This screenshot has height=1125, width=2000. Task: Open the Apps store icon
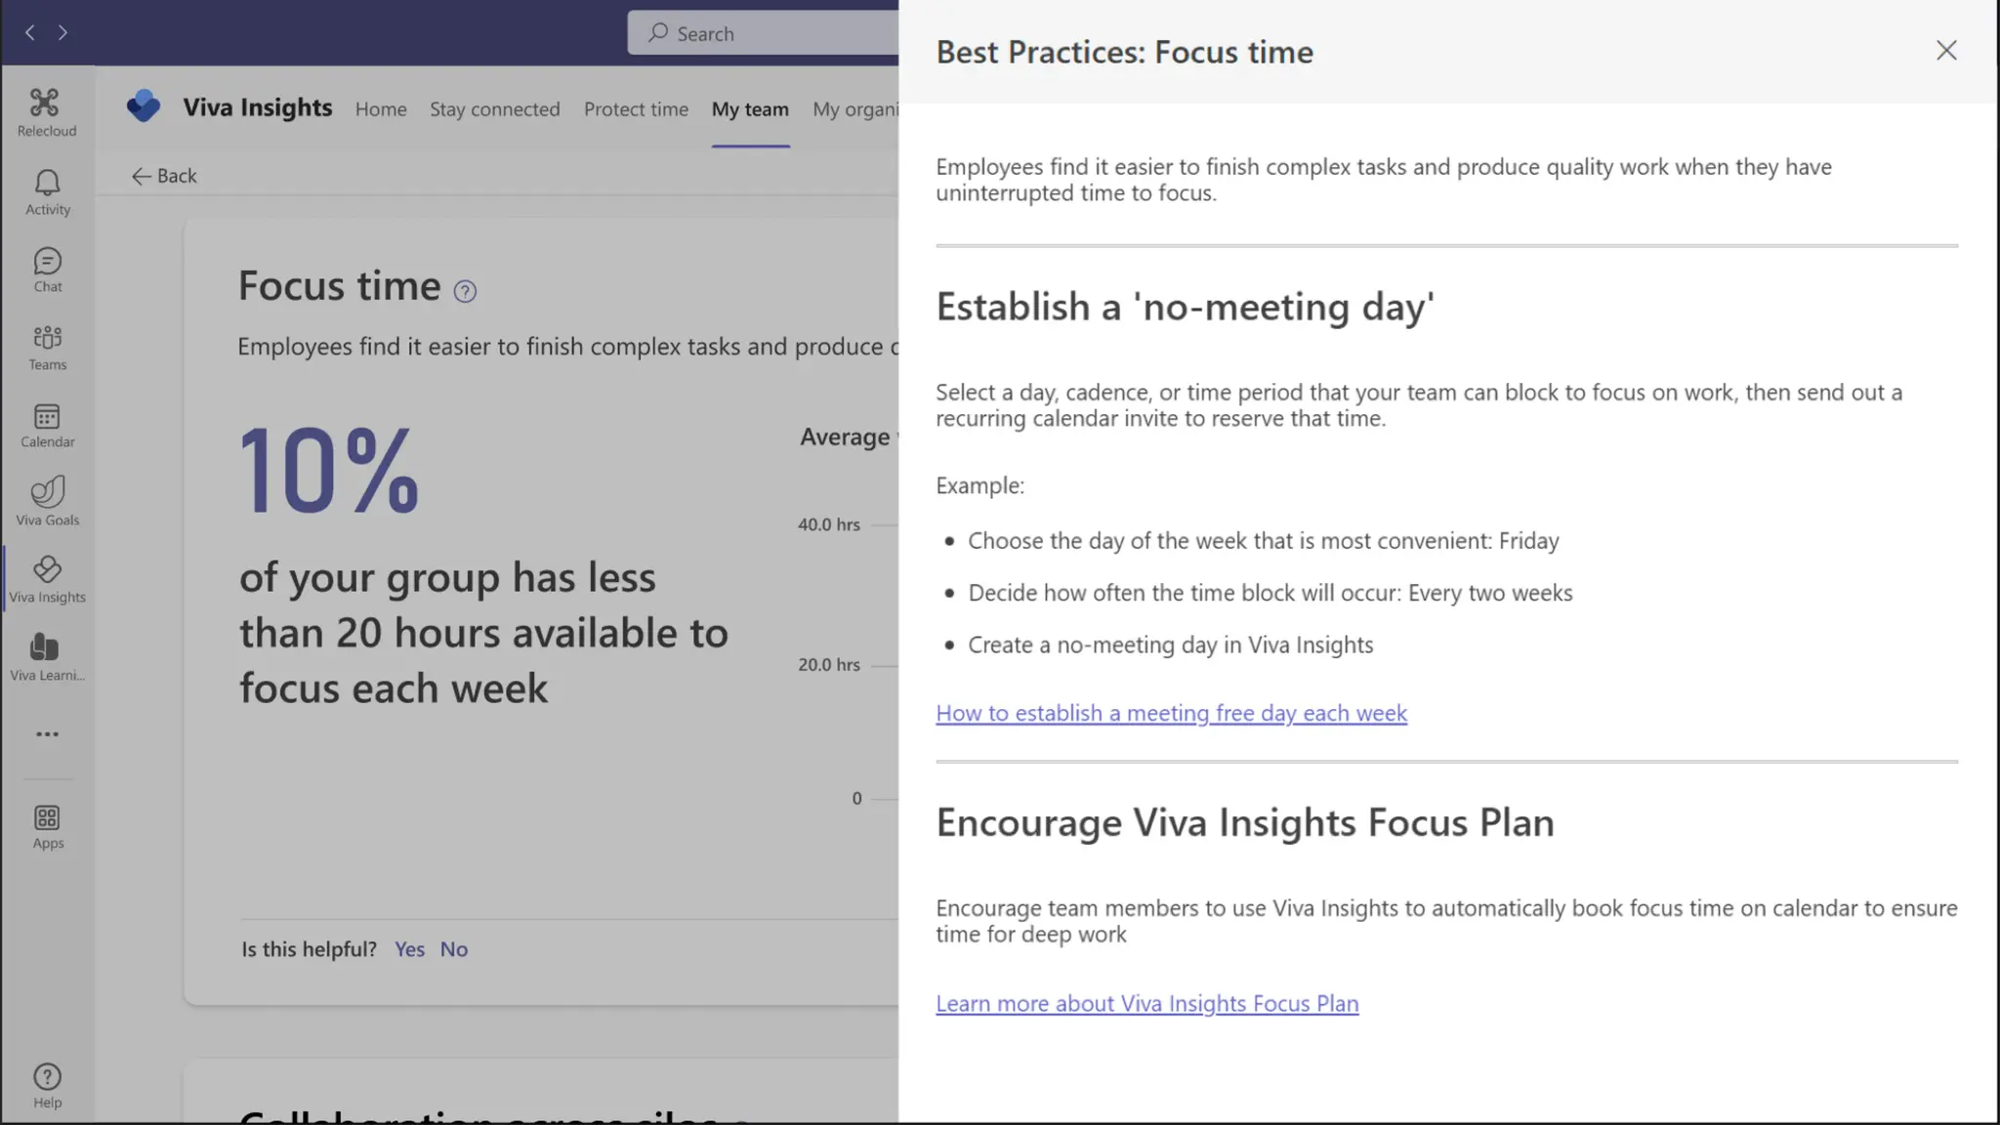coord(47,826)
